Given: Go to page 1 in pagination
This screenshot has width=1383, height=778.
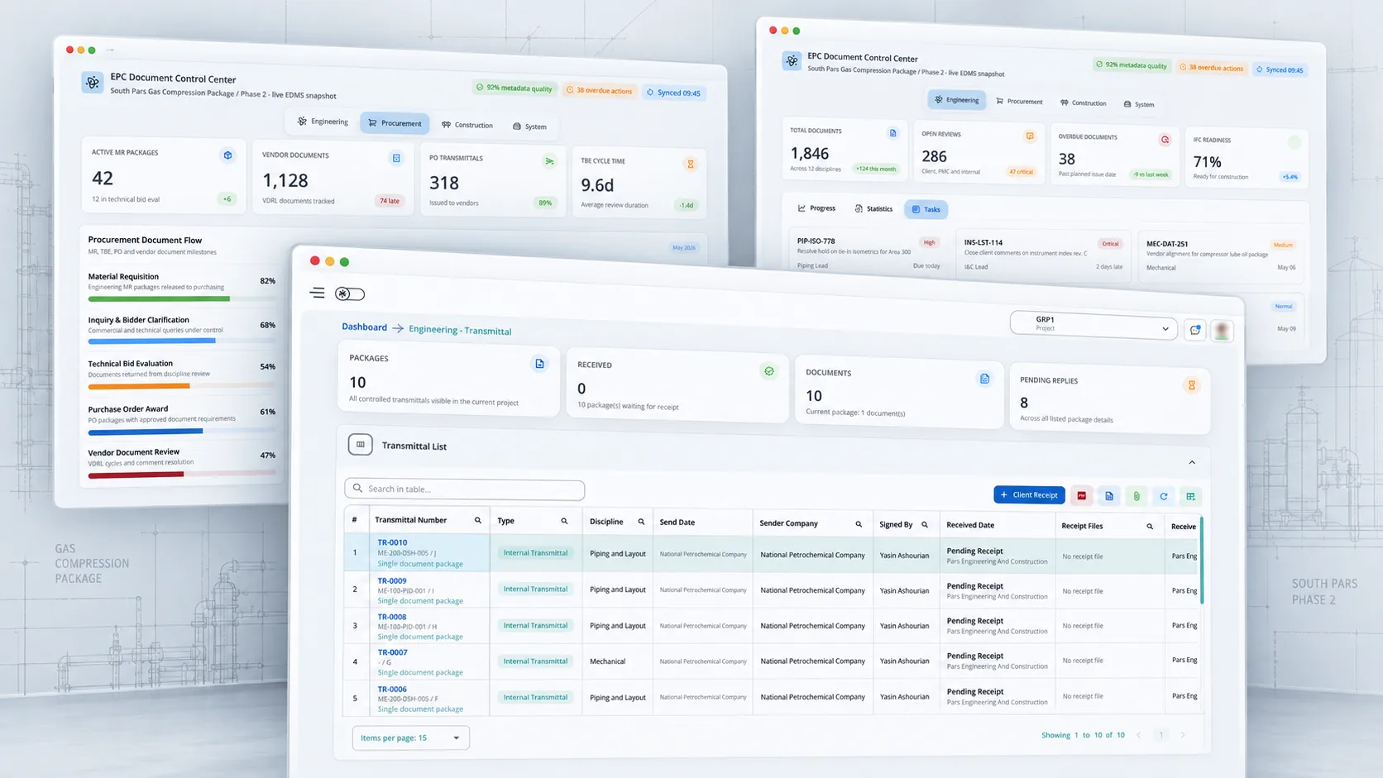Looking at the screenshot, I should [x=1161, y=735].
